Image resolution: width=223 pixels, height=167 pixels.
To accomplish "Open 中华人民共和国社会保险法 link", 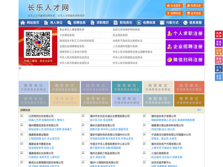I will click(x=74, y=63).
